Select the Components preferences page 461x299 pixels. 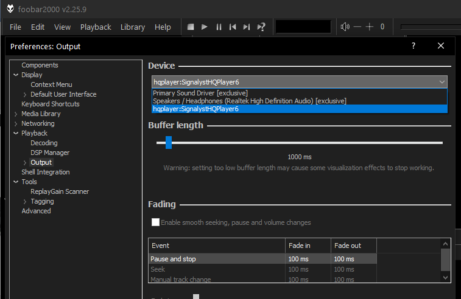40,65
